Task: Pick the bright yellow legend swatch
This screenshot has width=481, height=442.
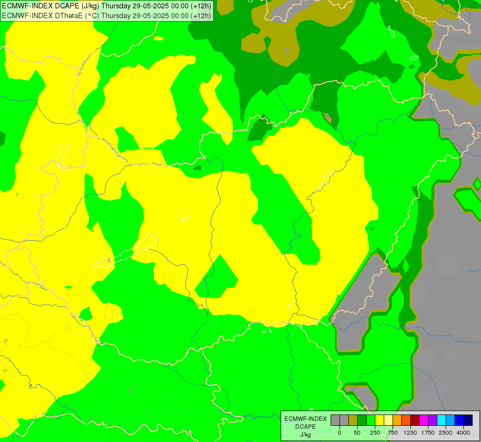Action: tap(379, 420)
